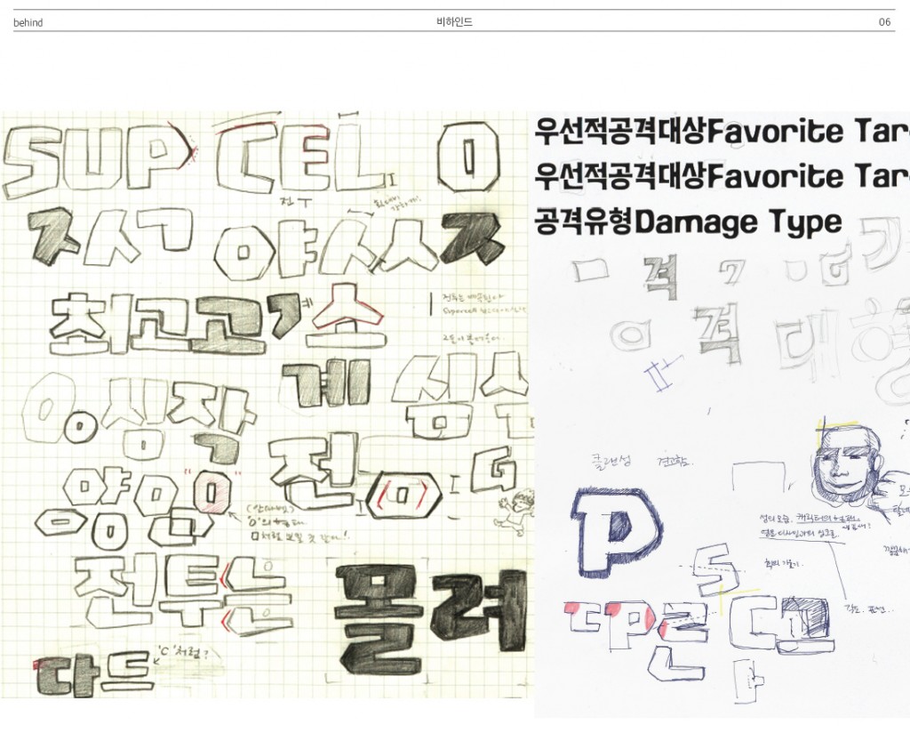This screenshot has height=733, width=910.
Task: Click the bold black '몰려' lettering sketch
Action: [x=430, y=617]
